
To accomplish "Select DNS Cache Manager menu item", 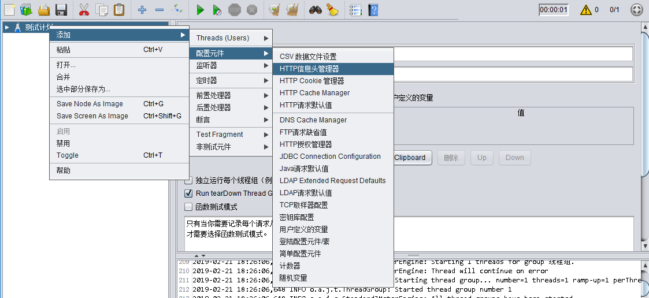I will coord(333,120).
